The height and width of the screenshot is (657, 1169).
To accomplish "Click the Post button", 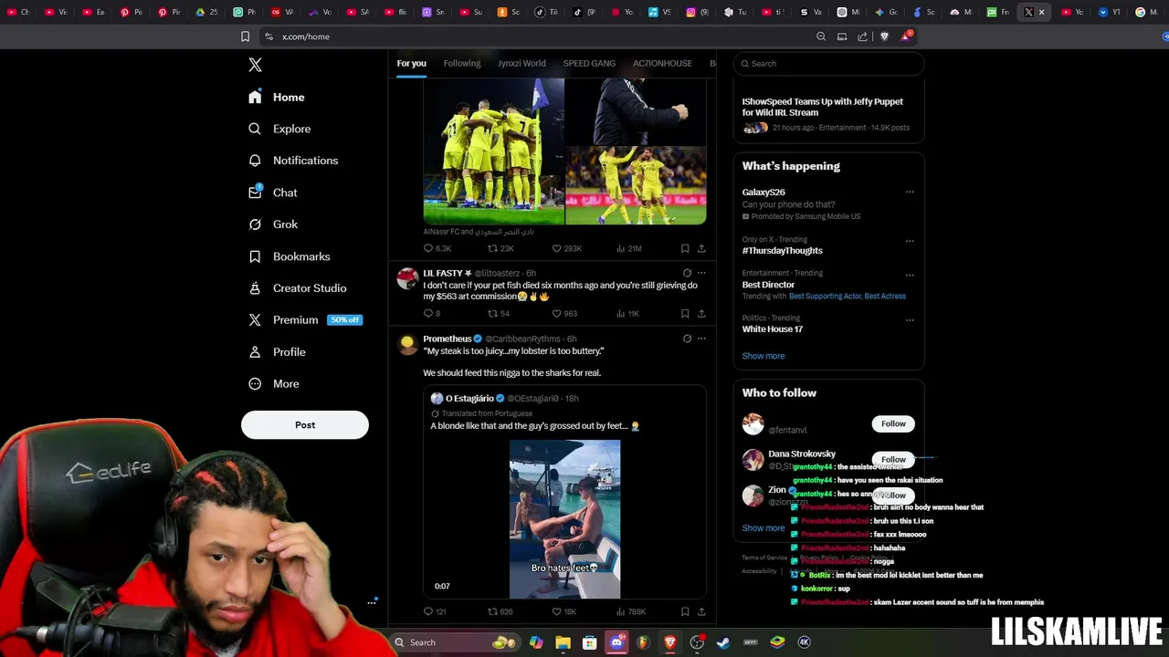I will [x=305, y=425].
